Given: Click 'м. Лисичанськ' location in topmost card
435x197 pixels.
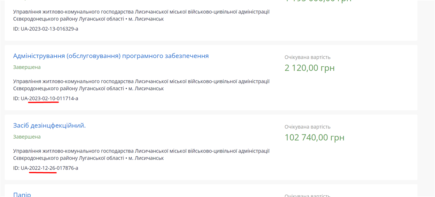Looking at the screenshot, I should 146,19.
